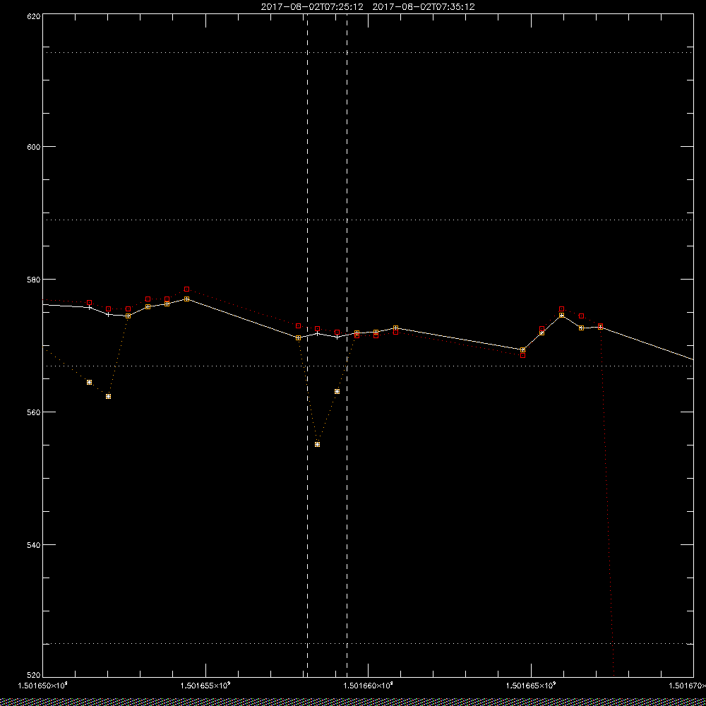This screenshot has height=706, width=706.
Task: Click the highest red square point near 578
Action: tap(187, 289)
